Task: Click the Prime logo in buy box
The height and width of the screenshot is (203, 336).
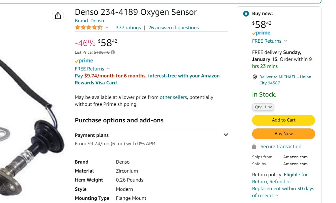Action: [x=261, y=33]
